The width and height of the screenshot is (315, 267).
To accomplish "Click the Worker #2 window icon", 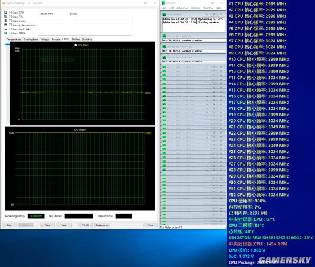I will pos(164,46).
